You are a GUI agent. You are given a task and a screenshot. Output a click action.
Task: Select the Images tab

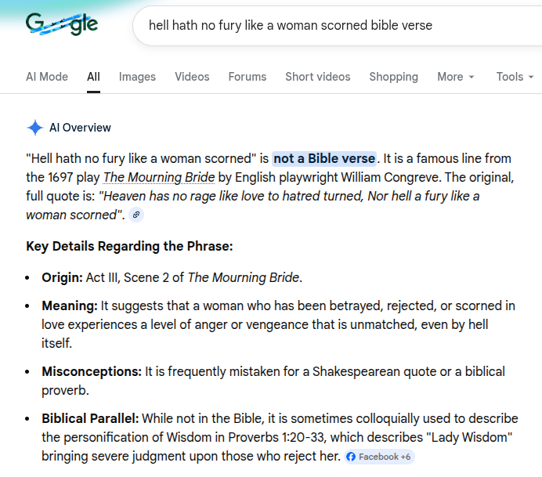pos(137,77)
